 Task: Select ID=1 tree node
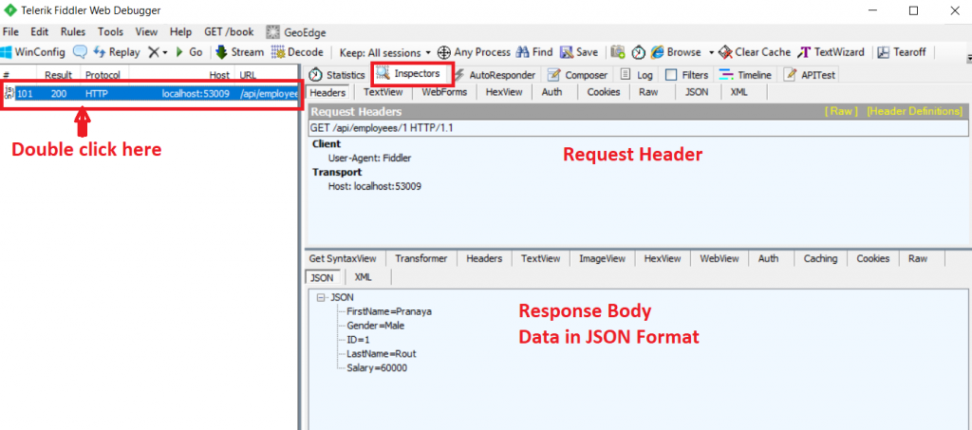[358, 340]
